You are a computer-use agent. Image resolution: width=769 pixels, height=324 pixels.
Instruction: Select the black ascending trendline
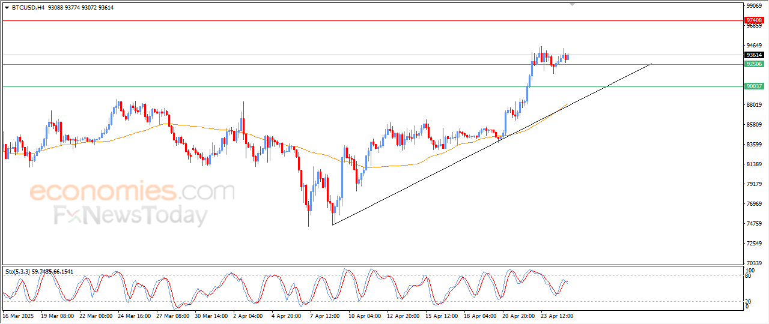[491, 144]
